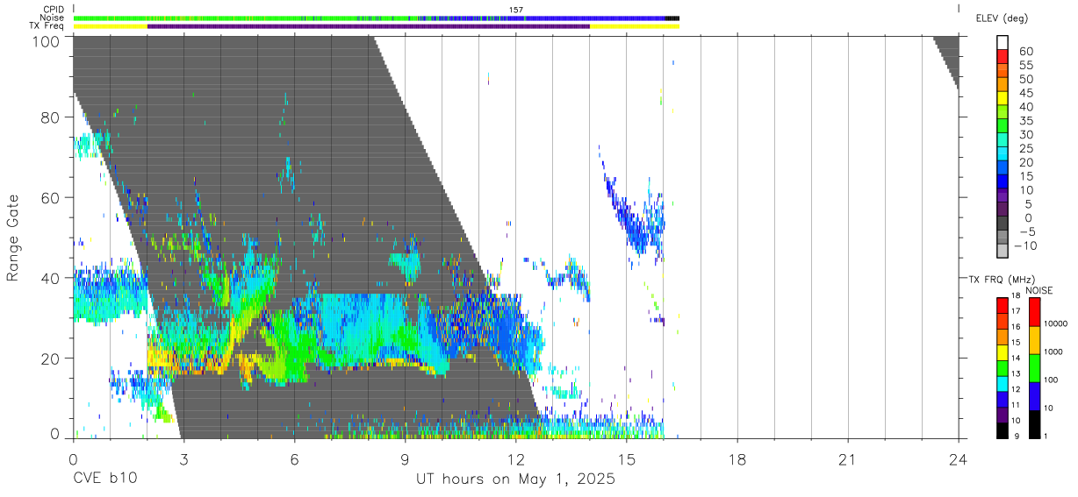Click x-axis tick label 18
The width and height of the screenshot is (1078, 497).
click(x=737, y=459)
